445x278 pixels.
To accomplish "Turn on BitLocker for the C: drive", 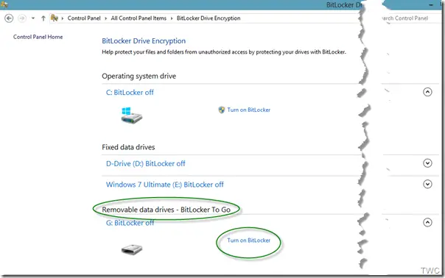I will (x=248, y=110).
